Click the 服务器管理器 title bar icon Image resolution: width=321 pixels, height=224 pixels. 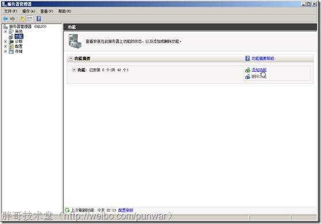(x=4, y=4)
